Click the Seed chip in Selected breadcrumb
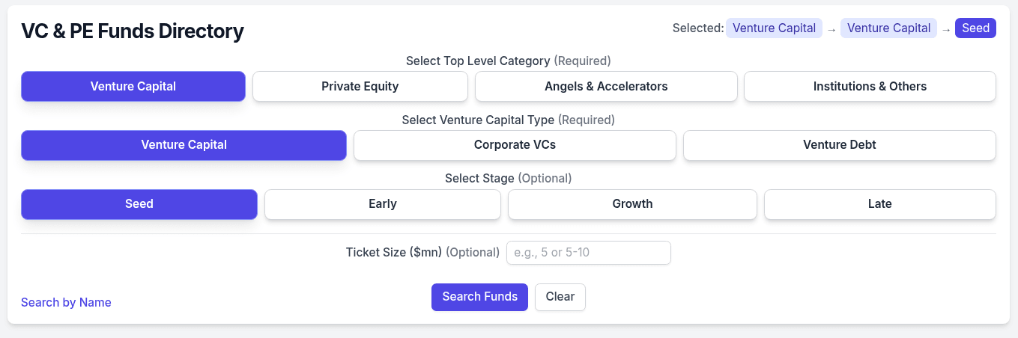 975,28
